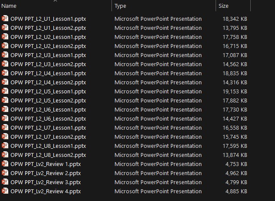275x201 pixels.
Task: Select file name OPW PPT_Lv2_Review 4.pptx
Action: 46,191
